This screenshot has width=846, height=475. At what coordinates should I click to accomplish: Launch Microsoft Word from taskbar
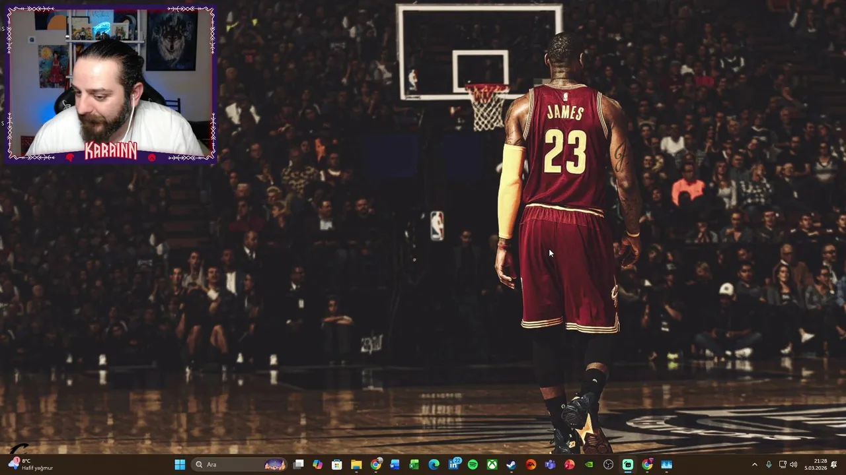coord(395,464)
